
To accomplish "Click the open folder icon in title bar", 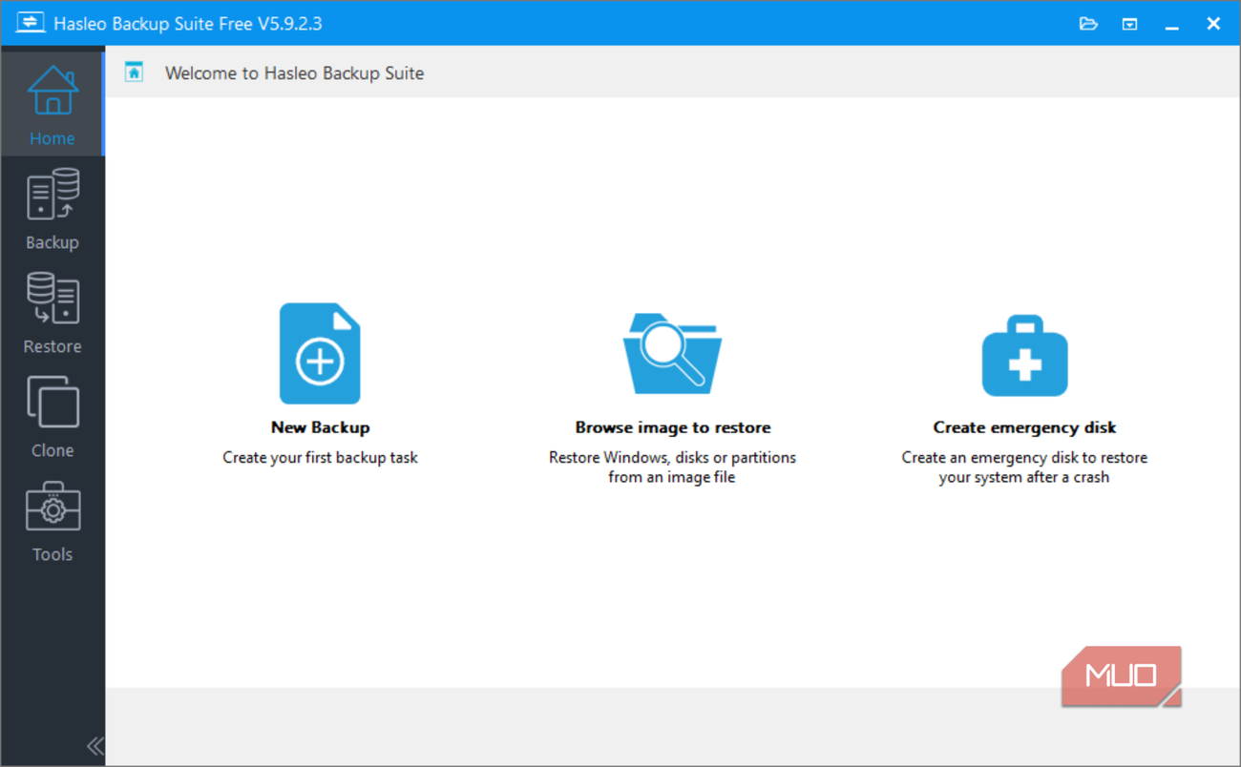I will pyautogui.click(x=1088, y=24).
